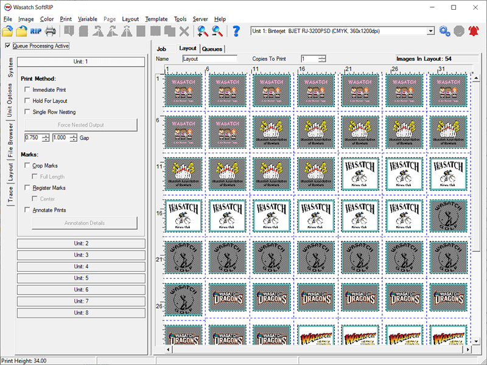Expand the Unit: 8 panel

tap(81, 313)
